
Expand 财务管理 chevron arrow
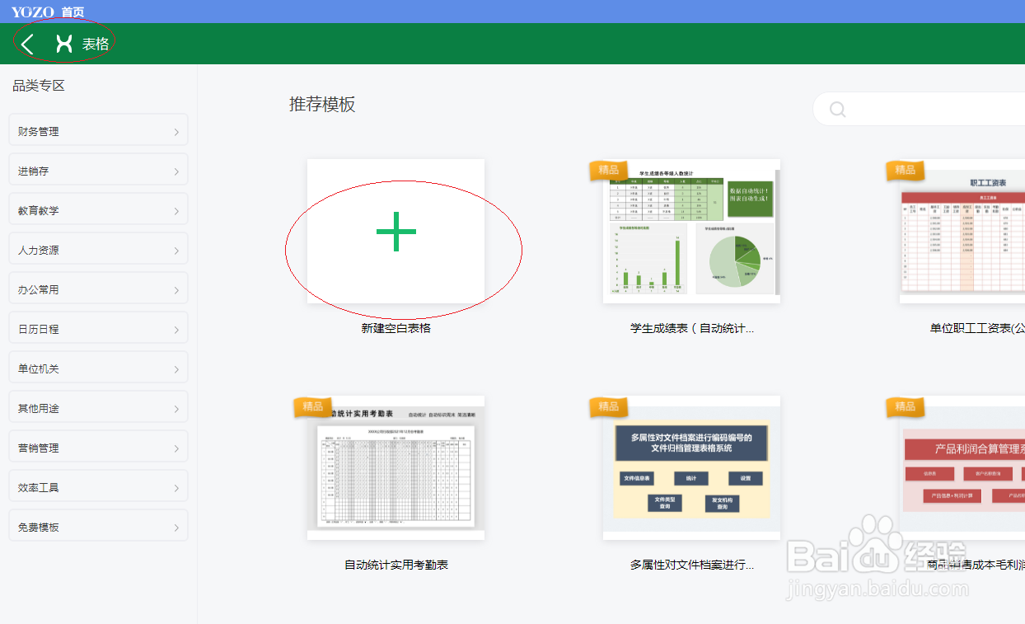click(x=176, y=132)
